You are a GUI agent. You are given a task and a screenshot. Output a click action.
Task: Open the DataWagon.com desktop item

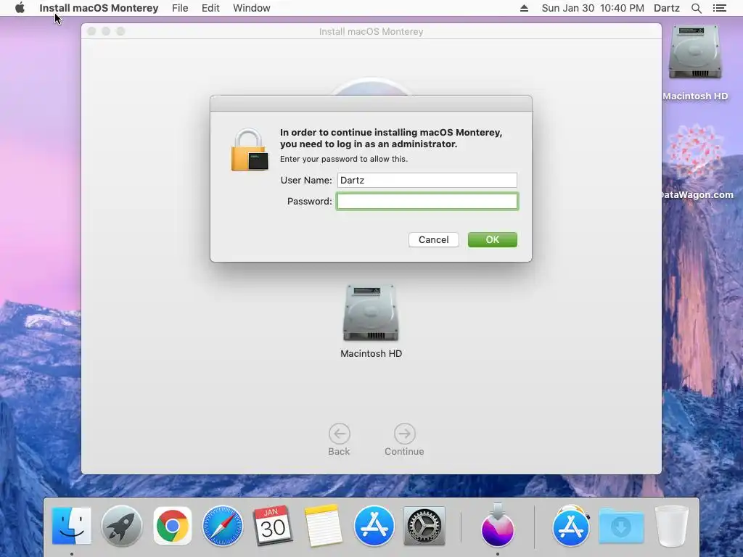(695, 162)
